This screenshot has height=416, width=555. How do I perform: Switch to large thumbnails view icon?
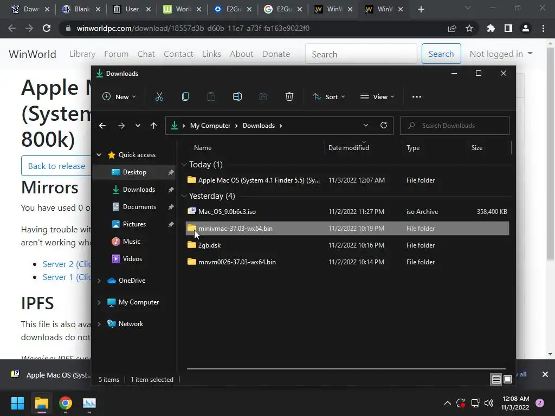[507, 379]
